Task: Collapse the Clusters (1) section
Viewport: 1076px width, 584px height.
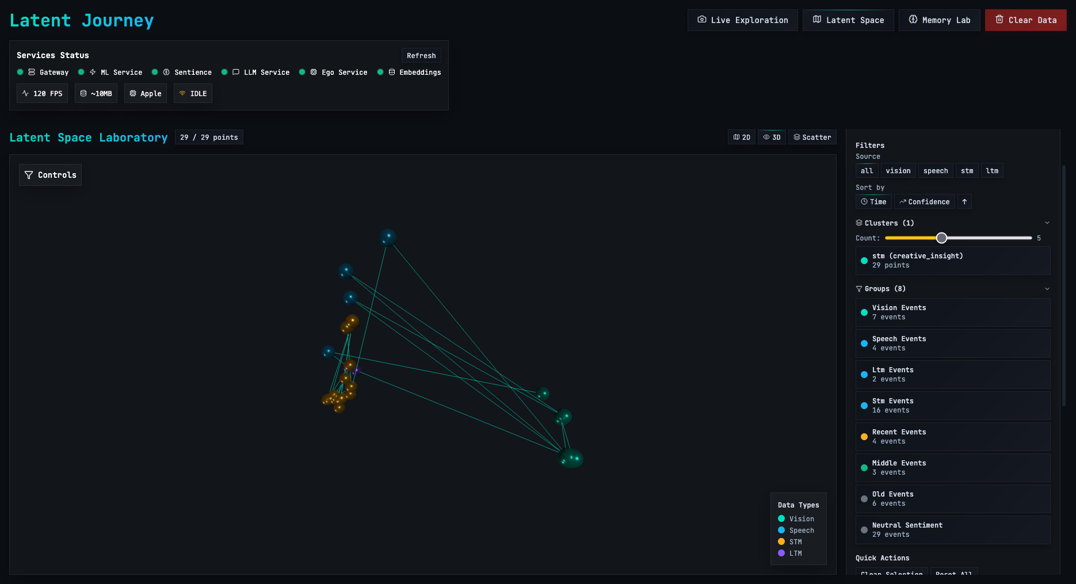Action: pyautogui.click(x=1047, y=223)
